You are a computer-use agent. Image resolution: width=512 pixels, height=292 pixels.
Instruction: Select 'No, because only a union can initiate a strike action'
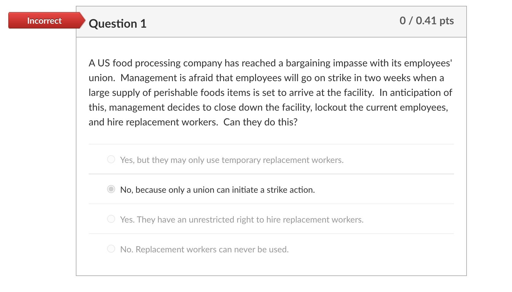[218, 189]
